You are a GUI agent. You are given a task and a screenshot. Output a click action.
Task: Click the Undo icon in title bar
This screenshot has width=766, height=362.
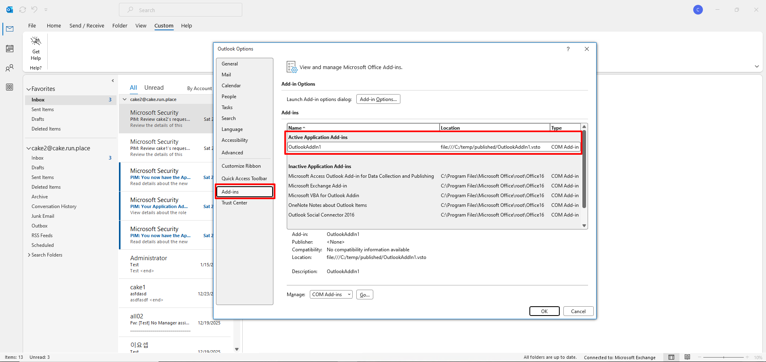point(34,10)
